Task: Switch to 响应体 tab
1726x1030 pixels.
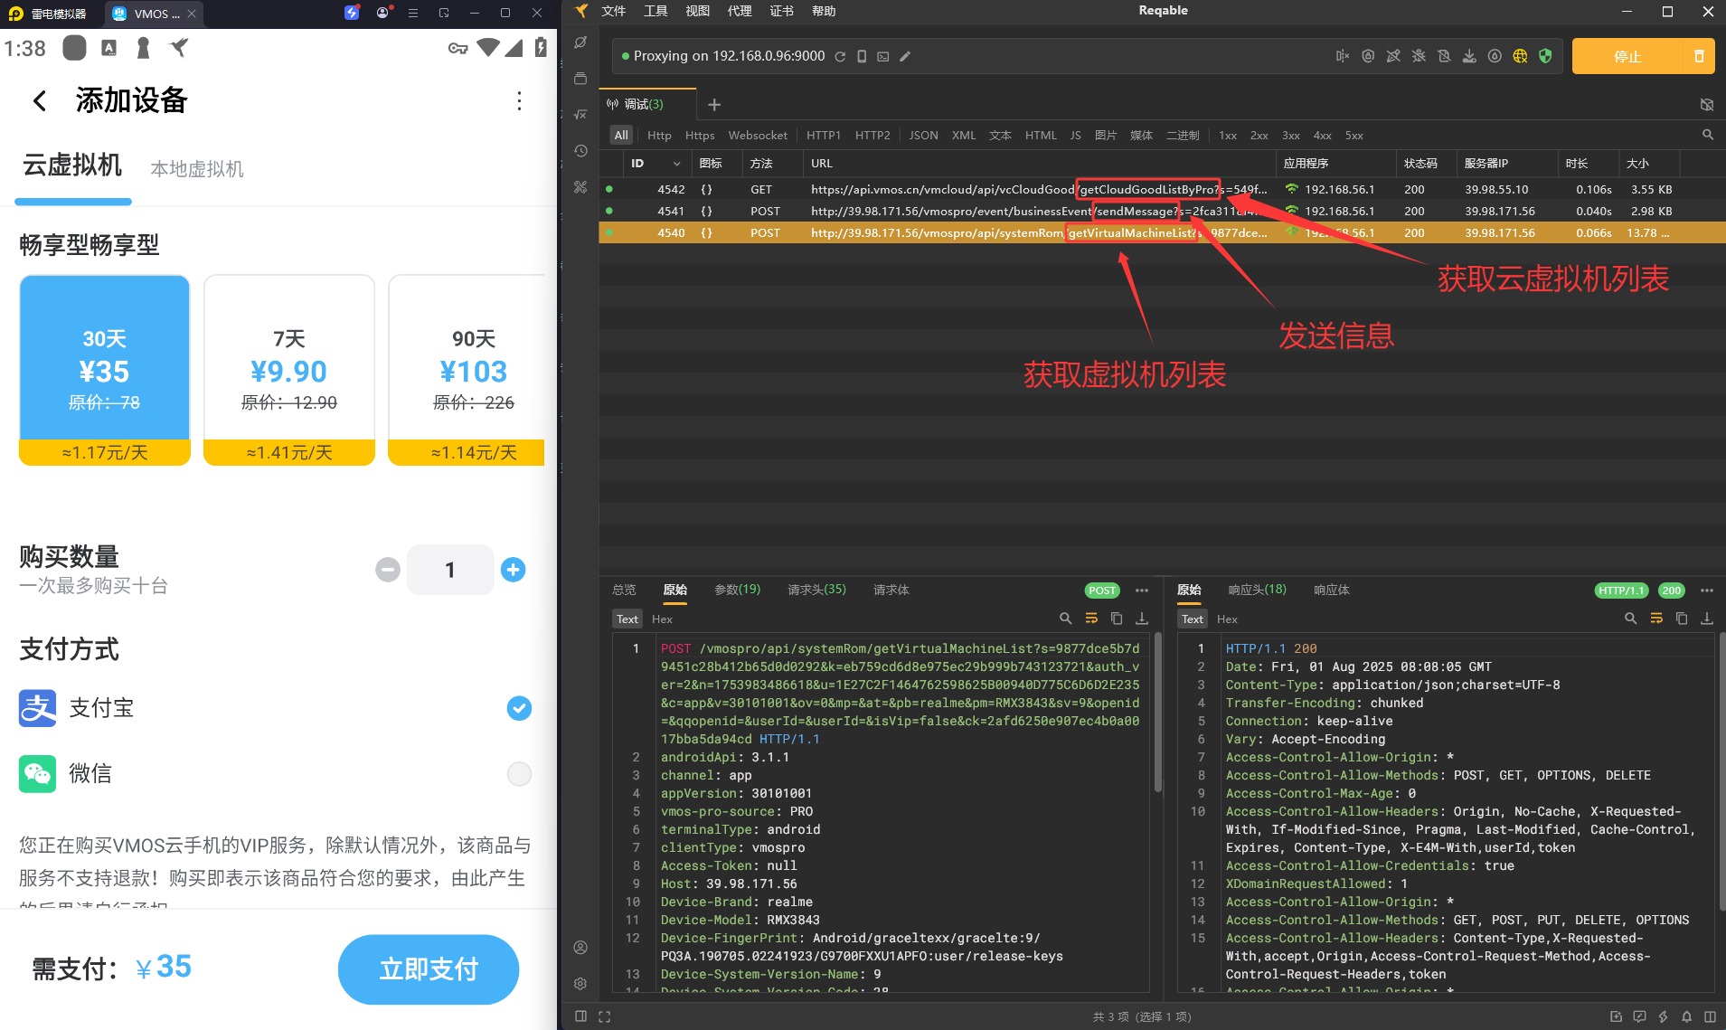Action: pos(1332,590)
